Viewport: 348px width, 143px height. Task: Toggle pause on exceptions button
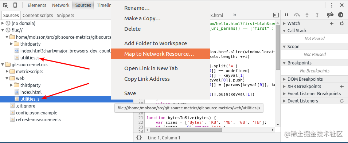tap(341, 15)
